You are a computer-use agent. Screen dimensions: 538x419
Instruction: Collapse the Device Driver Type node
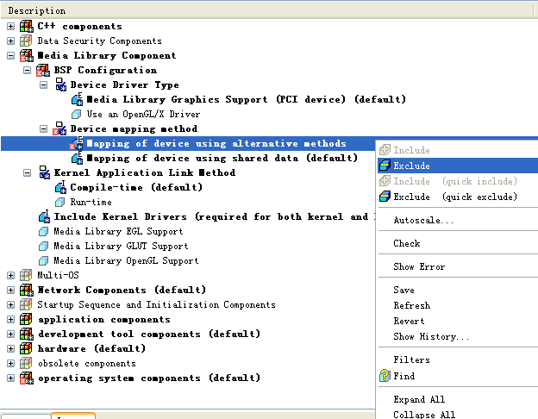pos(44,84)
